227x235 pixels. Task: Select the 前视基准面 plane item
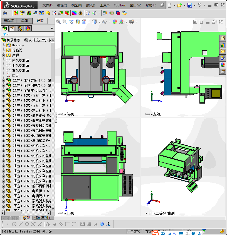point(21,60)
